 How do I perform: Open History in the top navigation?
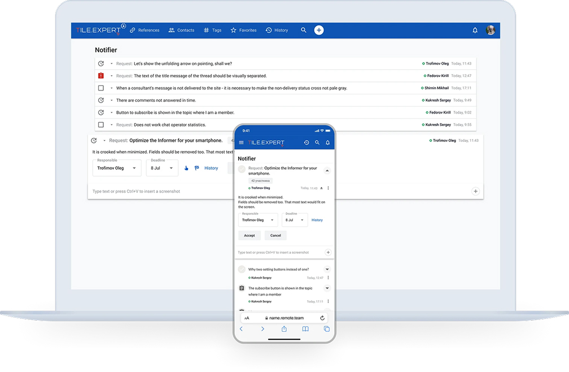[277, 30]
